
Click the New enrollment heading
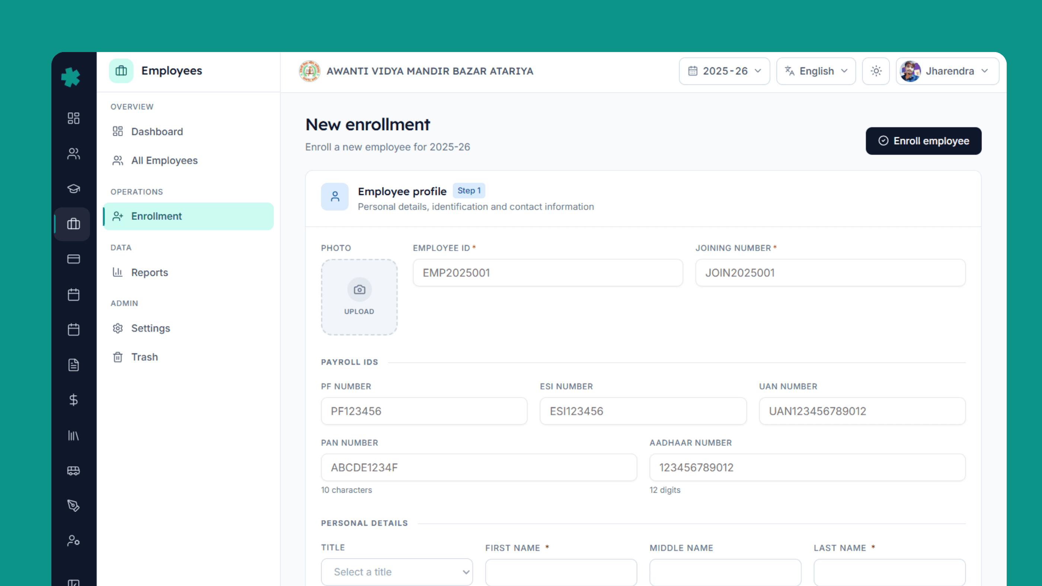point(368,125)
